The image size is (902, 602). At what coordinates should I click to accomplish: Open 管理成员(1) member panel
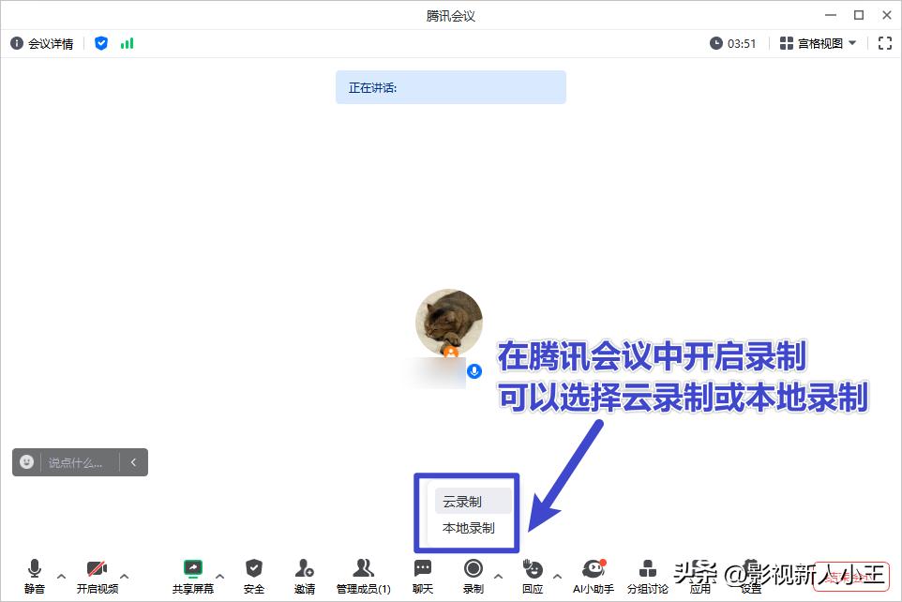(363, 576)
